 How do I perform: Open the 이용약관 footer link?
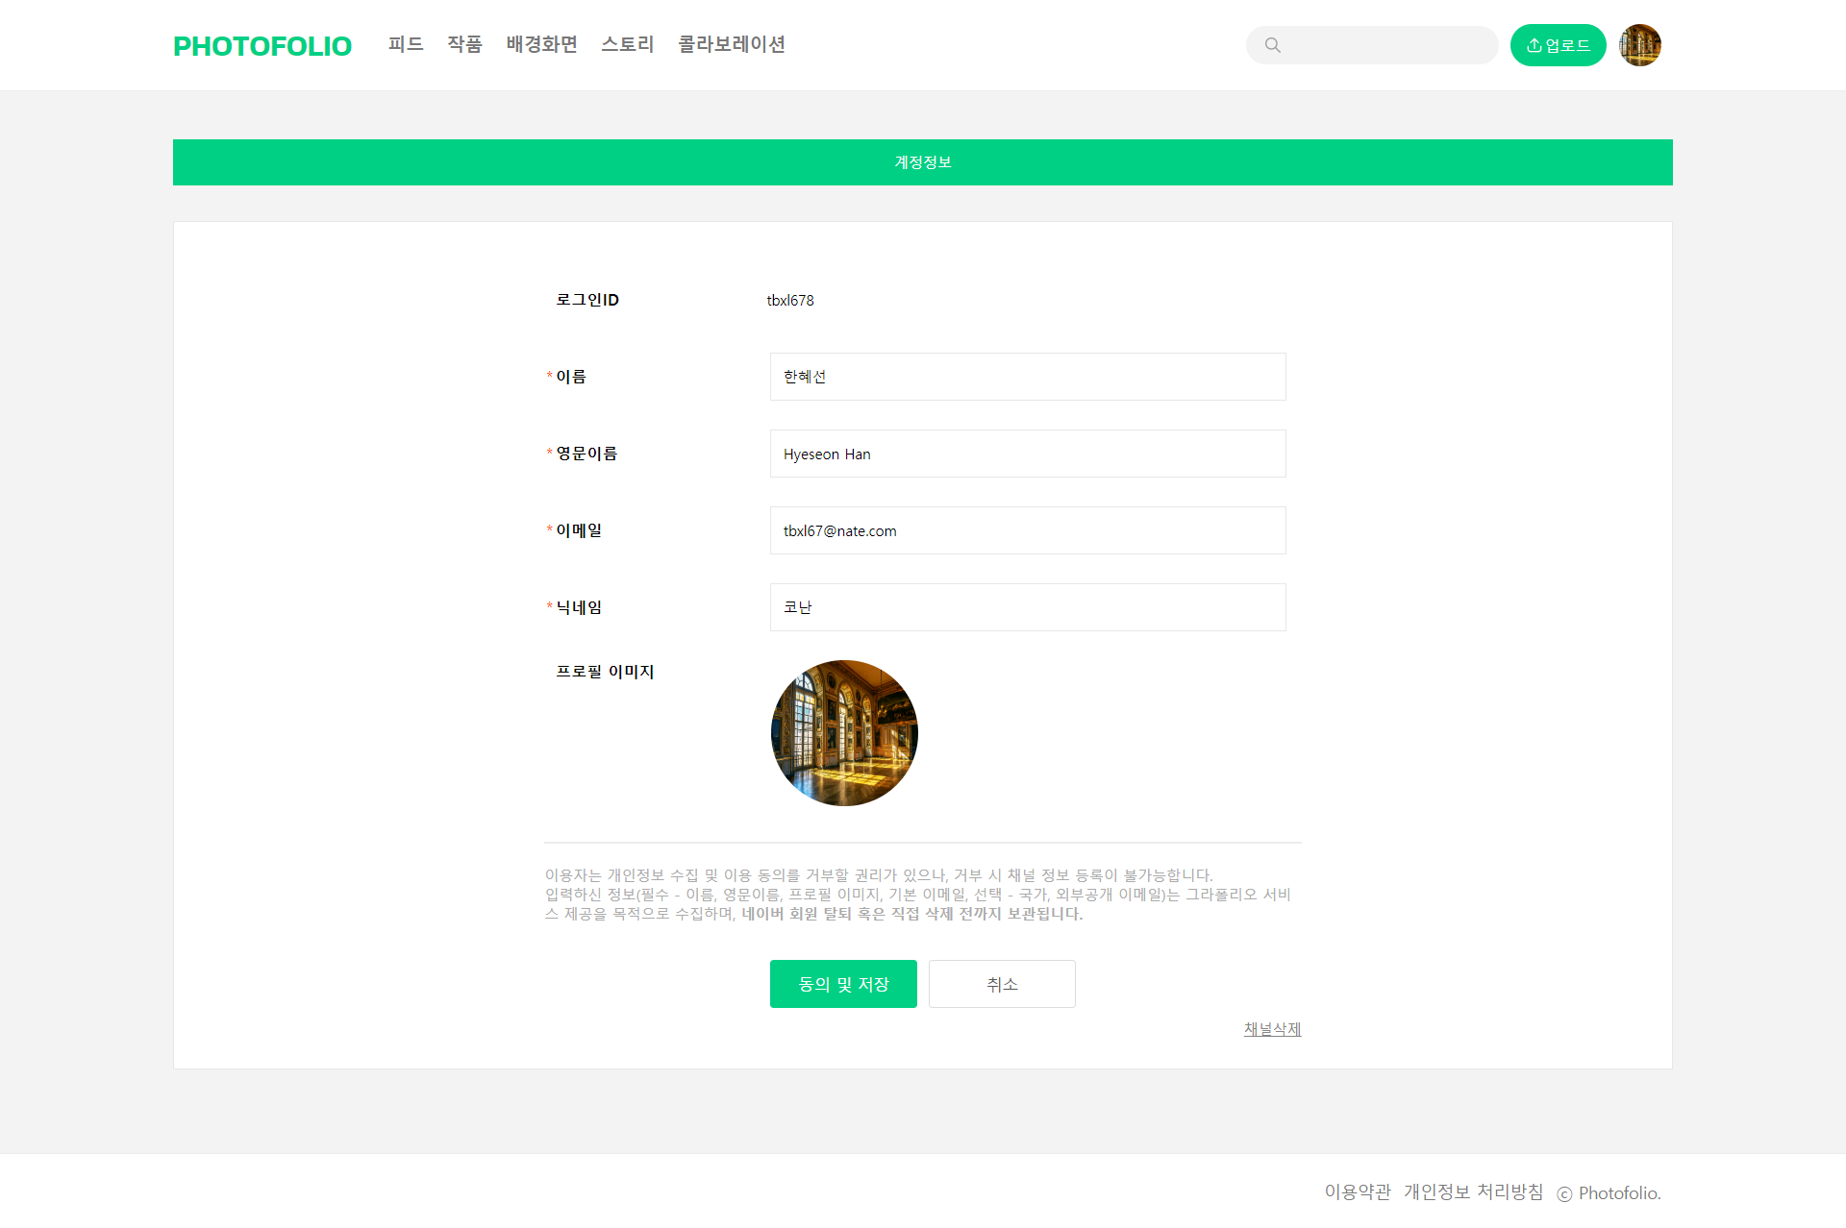coord(1358,1192)
